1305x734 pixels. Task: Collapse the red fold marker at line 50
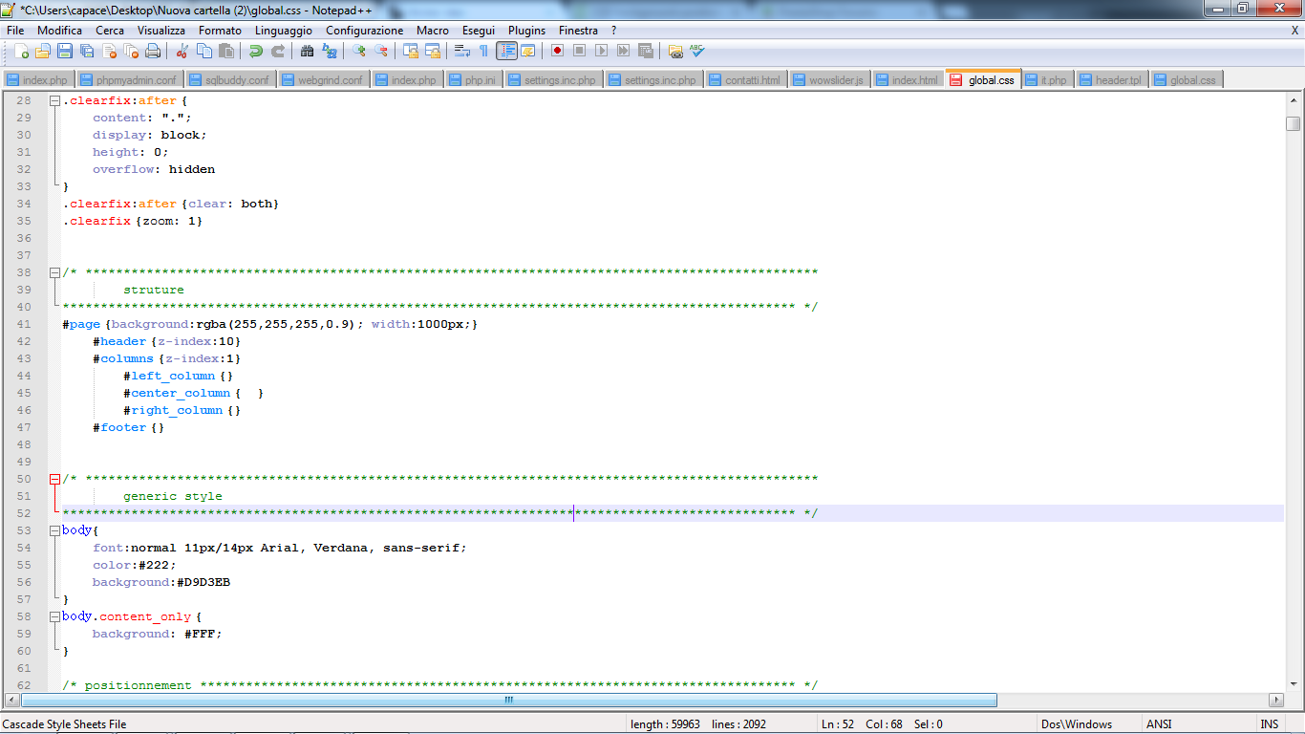click(55, 479)
